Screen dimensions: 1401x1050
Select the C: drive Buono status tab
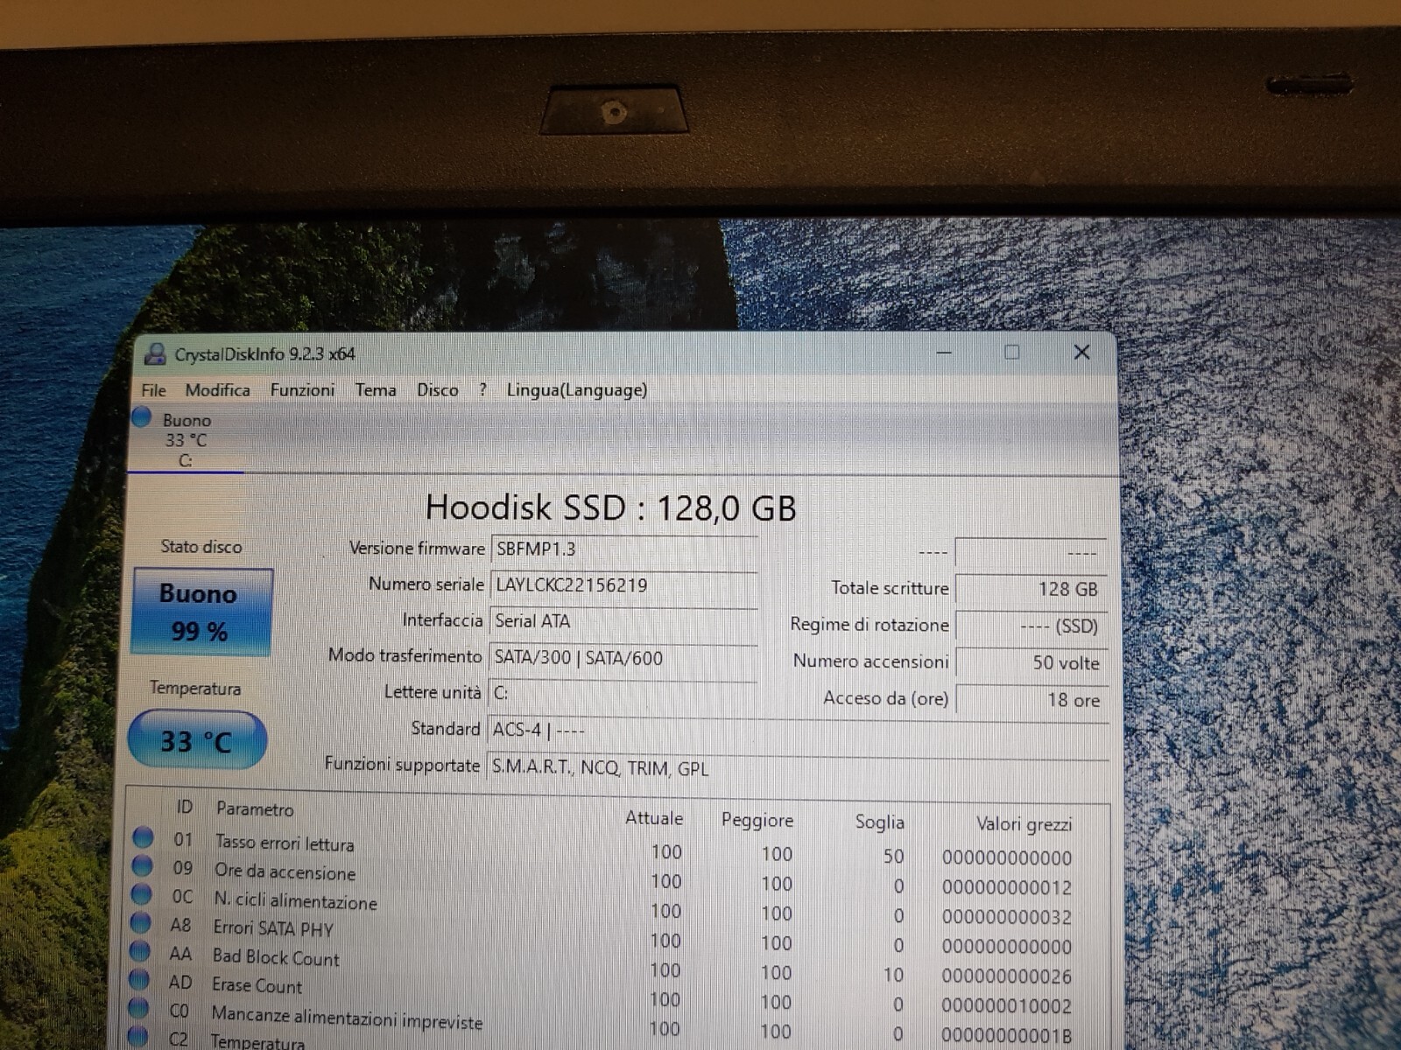[x=185, y=440]
